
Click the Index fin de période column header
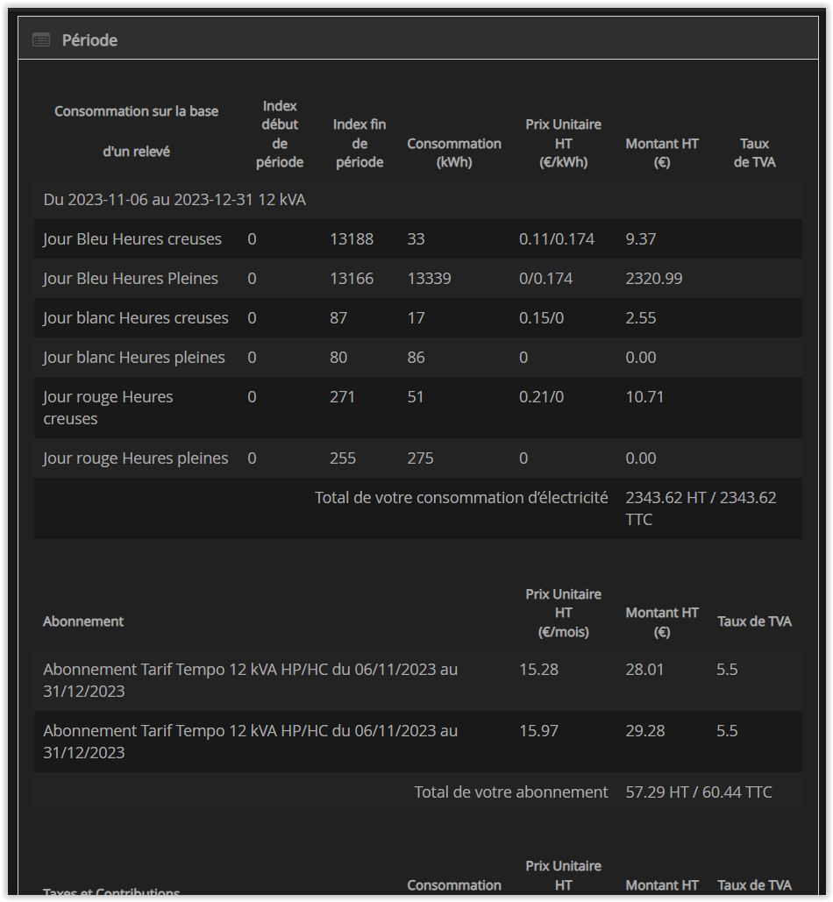click(360, 144)
